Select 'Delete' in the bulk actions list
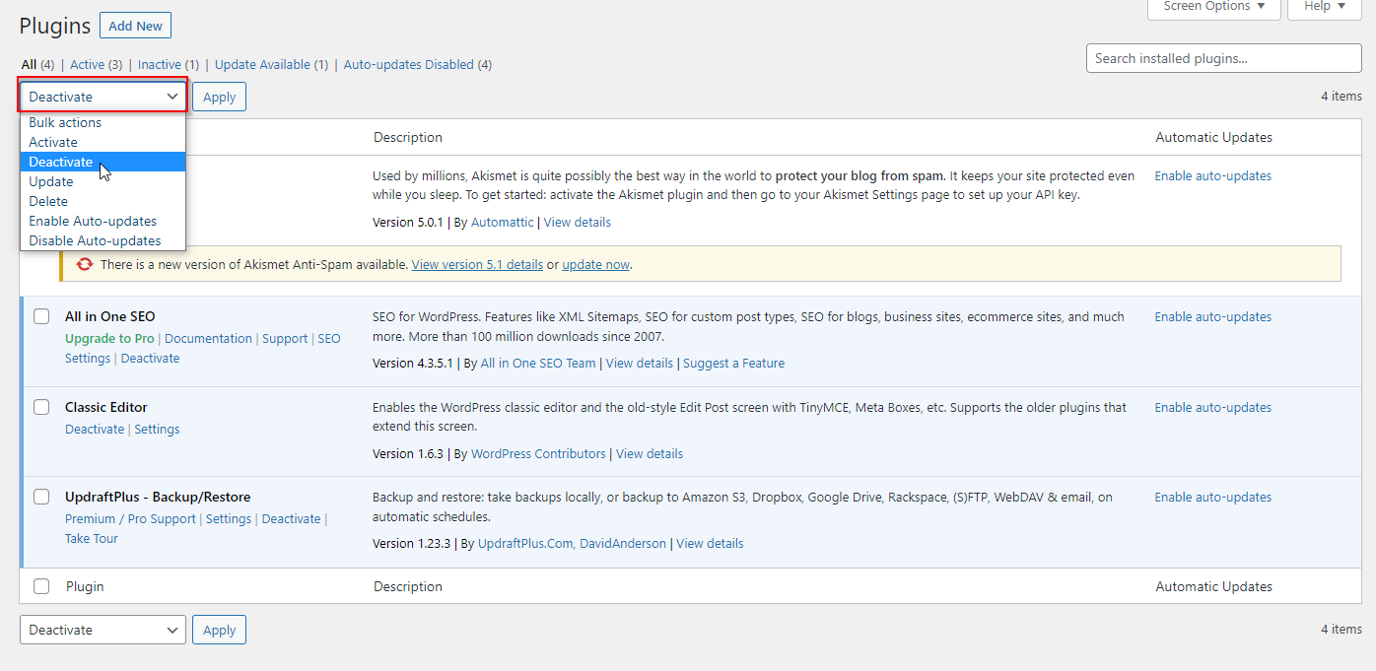The width and height of the screenshot is (1376, 671). click(x=103, y=201)
